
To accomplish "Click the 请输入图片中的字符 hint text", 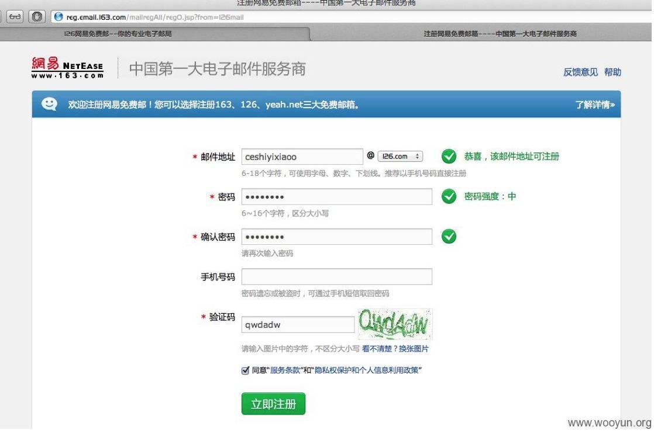I will coord(300,349).
